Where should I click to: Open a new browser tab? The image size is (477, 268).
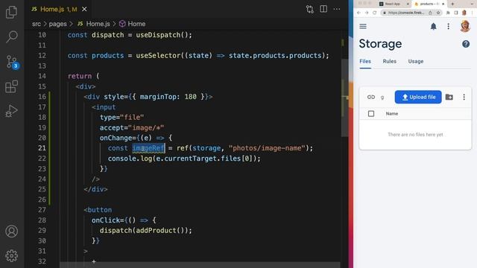(x=452, y=4)
